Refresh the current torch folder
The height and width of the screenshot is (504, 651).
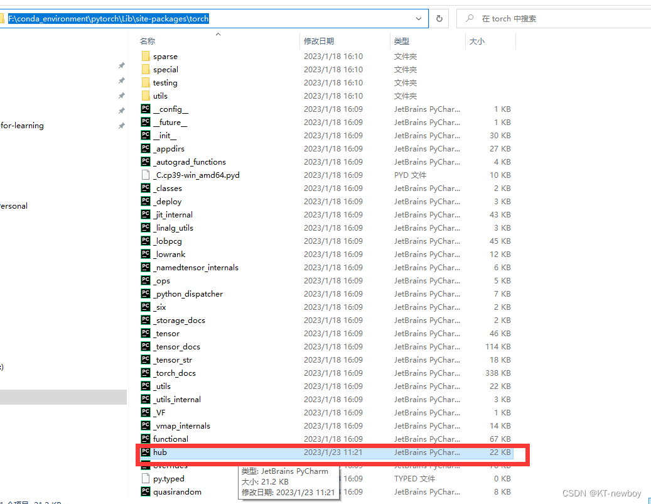pos(439,19)
